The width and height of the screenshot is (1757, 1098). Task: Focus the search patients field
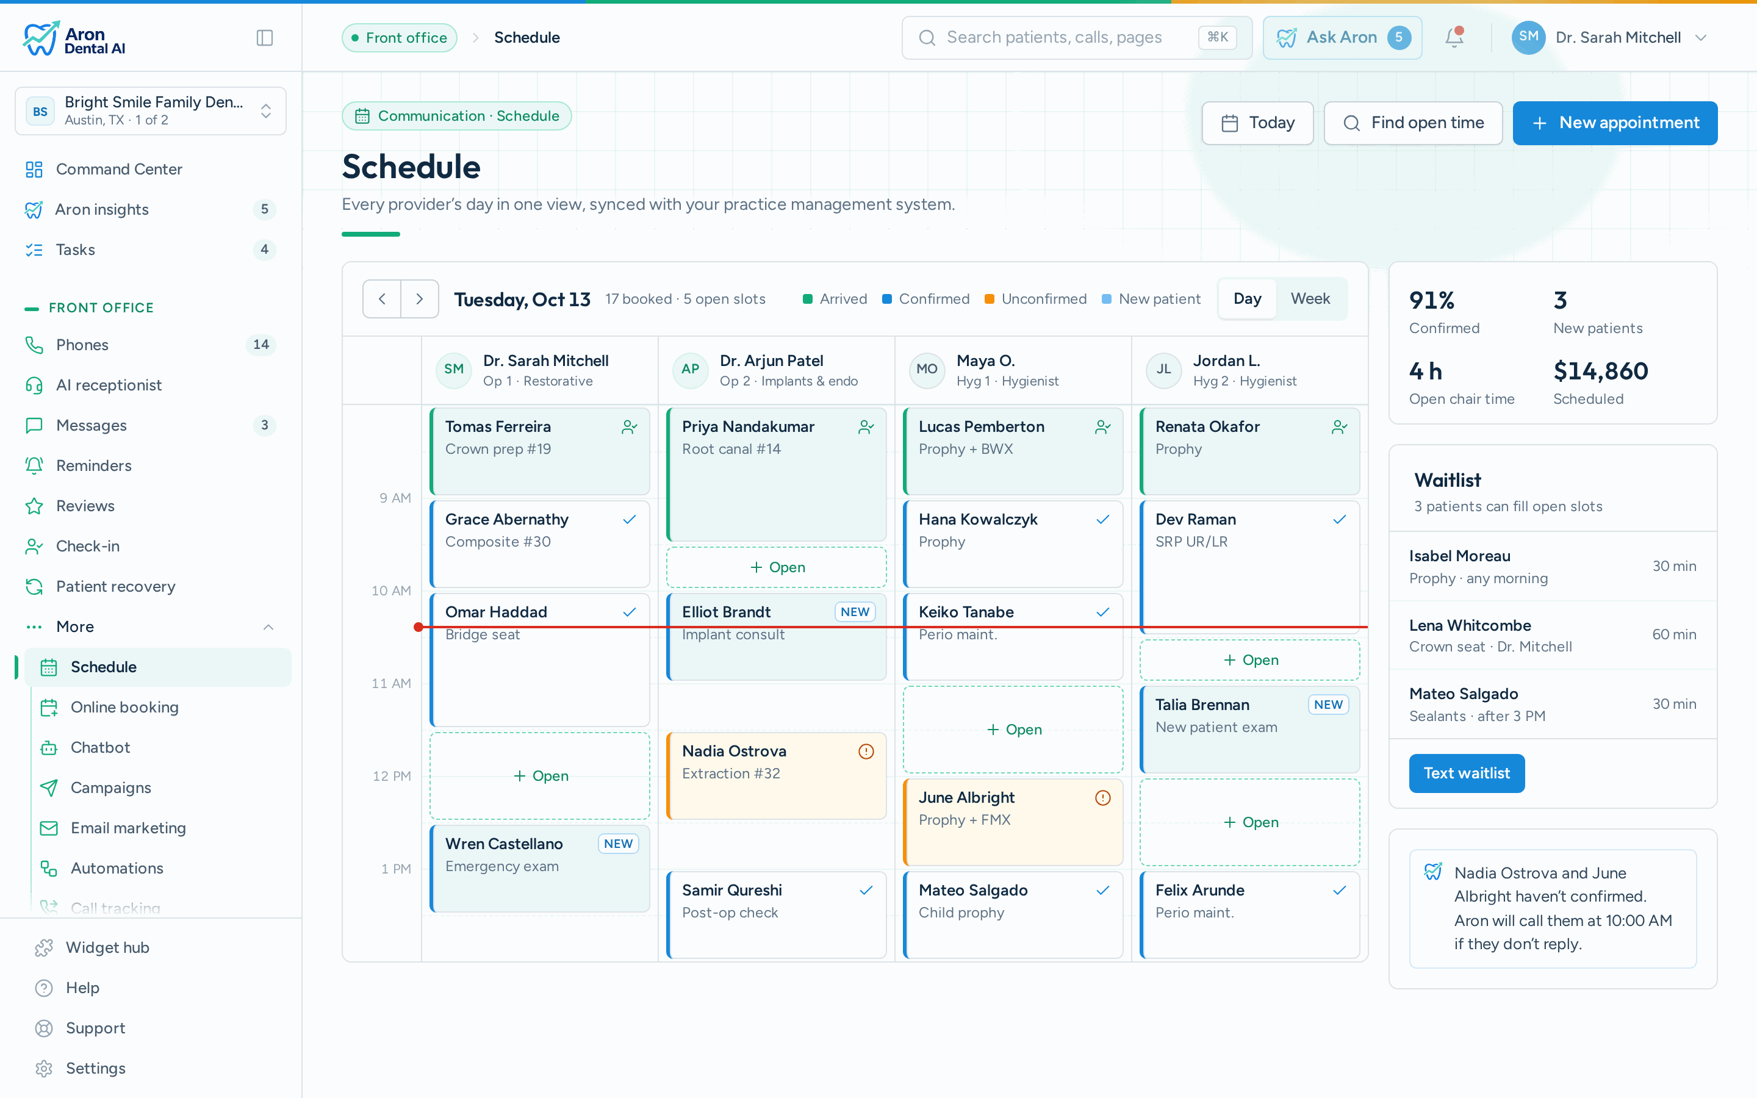click(1077, 38)
